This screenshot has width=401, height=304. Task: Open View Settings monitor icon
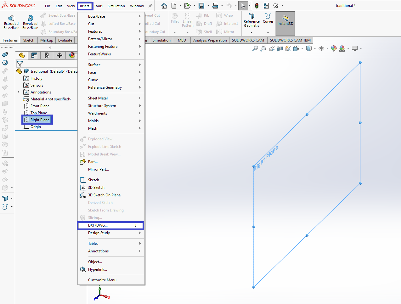pyautogui.click(x=355, y=48)
